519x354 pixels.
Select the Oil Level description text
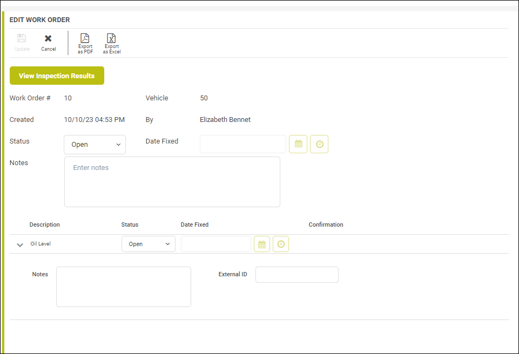[x=41, y=244]
